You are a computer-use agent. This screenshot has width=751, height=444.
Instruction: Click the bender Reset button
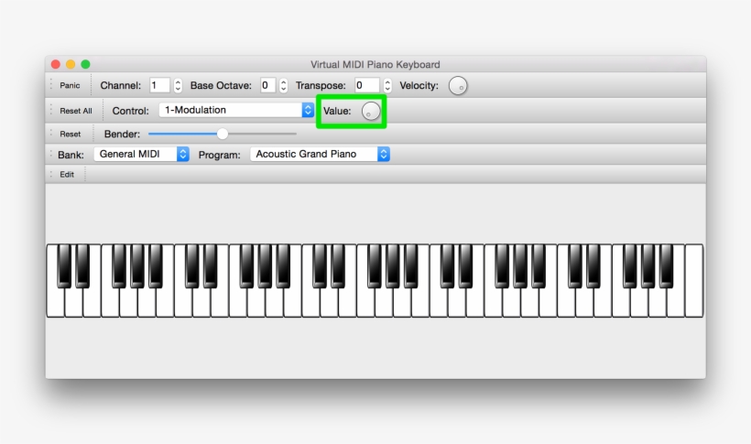70,134
